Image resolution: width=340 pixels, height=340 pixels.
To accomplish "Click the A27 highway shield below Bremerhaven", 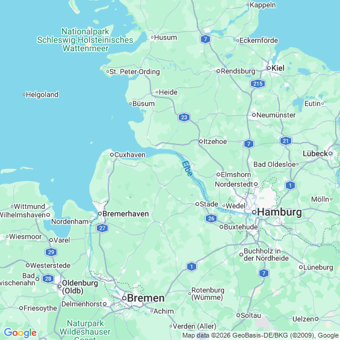I will point(102,228).
